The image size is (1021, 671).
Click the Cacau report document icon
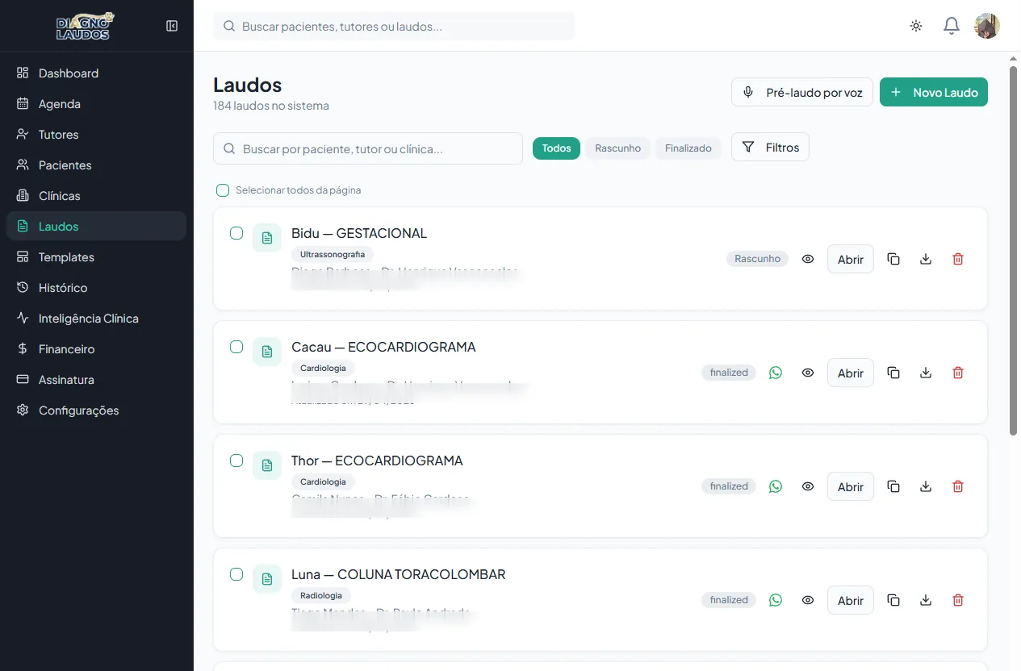point(267,352)
